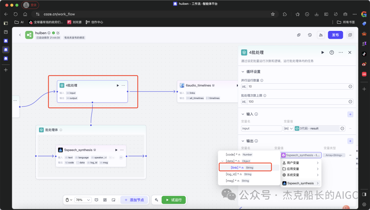Open browser extensions puzzle icon
The width and height of the screenshot is (370, 210).
click(x=285, y=14)
